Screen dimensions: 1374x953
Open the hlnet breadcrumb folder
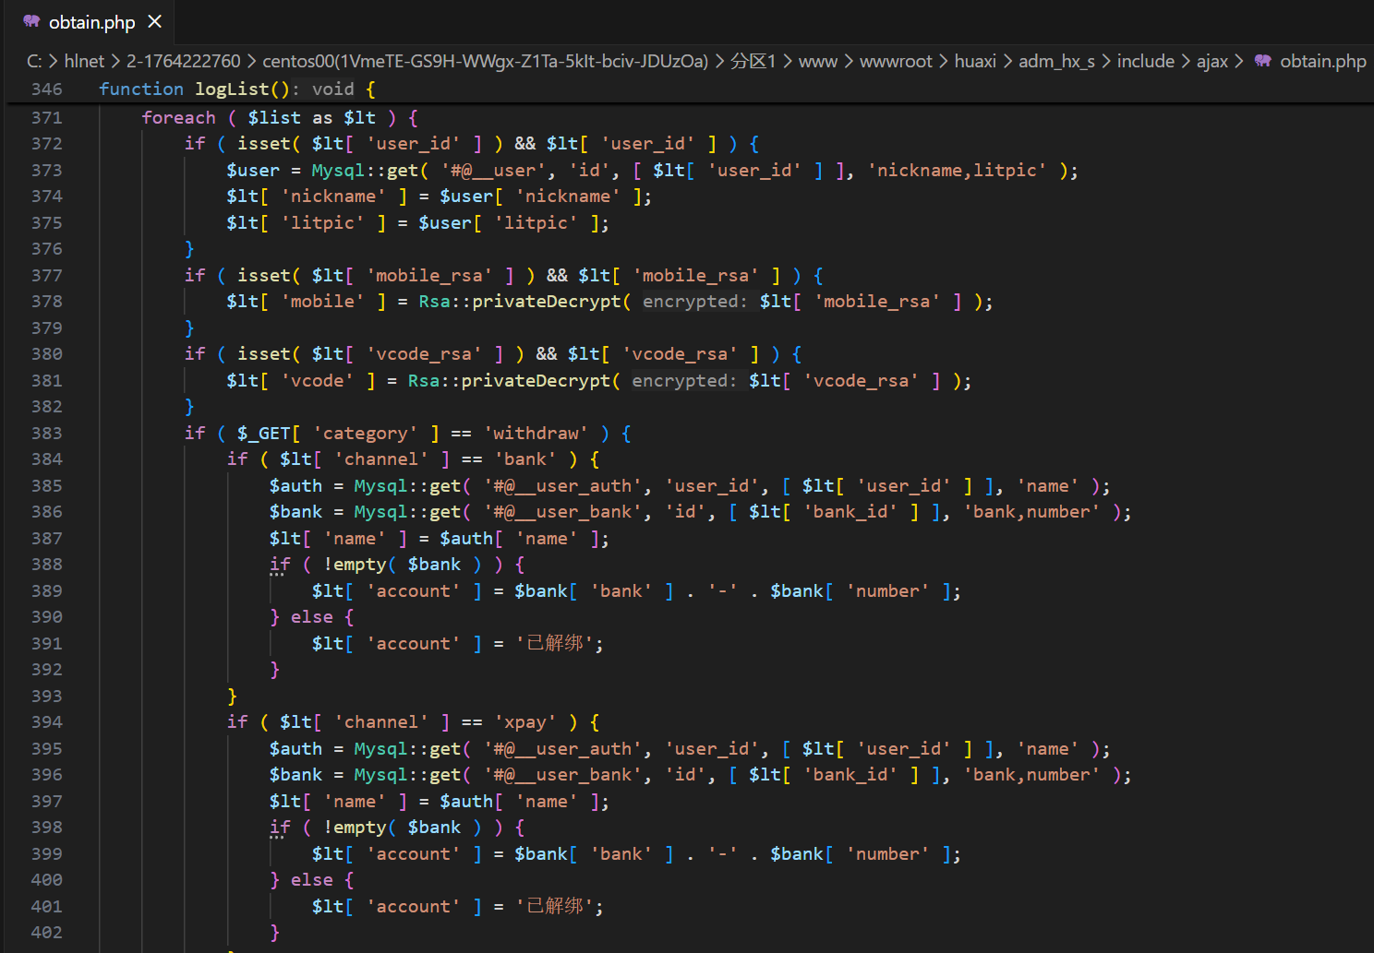point(84,61)
